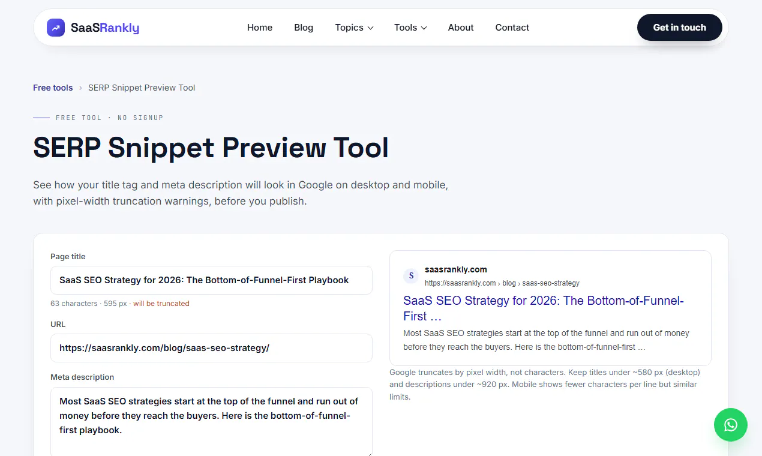
Task: Click the "63 characters" count text
Action: (74, 304)
